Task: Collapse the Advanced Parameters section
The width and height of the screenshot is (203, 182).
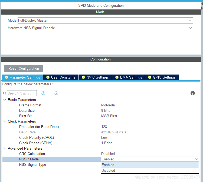Action: (x=5, y=148)
